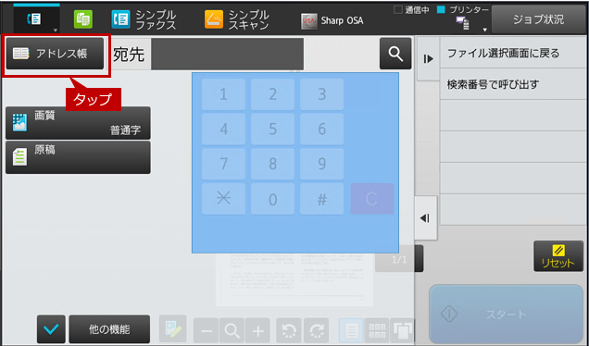
Task: Click the plus zoom-in icon
Action: [257, 330]
